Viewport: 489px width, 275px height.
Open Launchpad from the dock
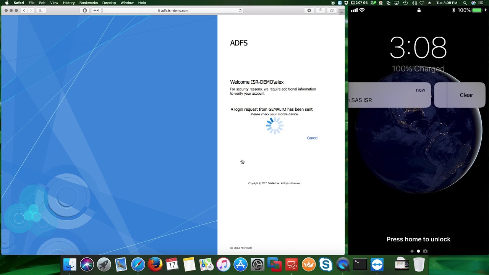(x=104, y=264)
